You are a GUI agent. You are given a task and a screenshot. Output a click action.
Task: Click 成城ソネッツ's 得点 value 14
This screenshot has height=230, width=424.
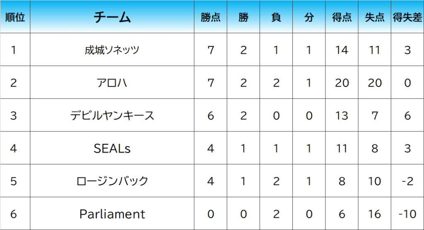pyautogui.click(x=342, y=50)
